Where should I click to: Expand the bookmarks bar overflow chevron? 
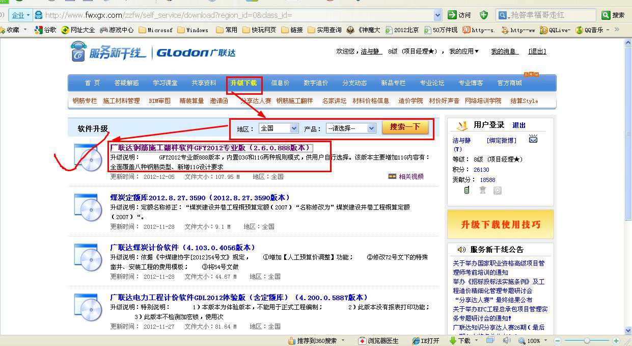click(x=617, y=30)
